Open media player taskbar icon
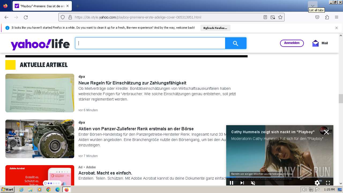This screenshot has width=343, height=193. point(39,190)
